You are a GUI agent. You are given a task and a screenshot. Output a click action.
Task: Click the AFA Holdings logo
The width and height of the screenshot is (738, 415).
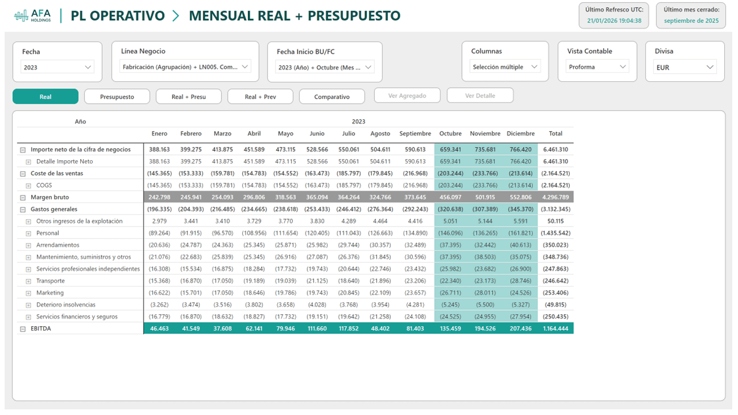tap(33, 16)
